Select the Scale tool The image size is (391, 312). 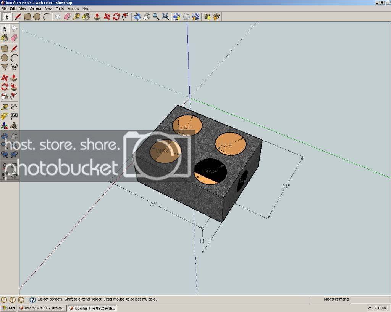5,96
